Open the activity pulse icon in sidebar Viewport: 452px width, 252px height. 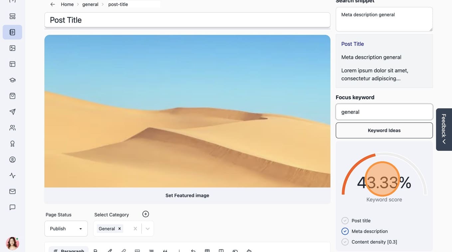[x=12, y=175]
